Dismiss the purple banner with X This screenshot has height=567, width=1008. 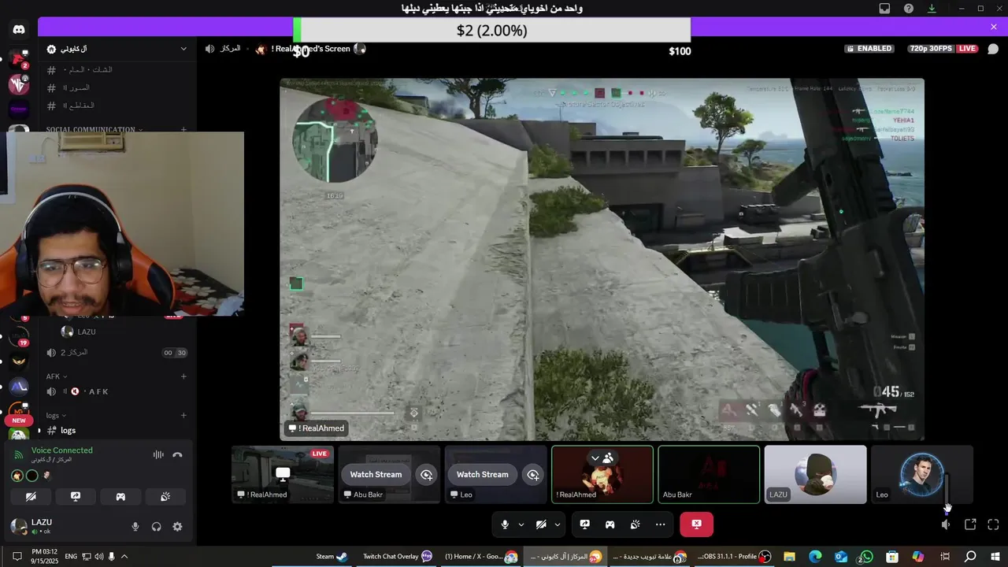click(x=994, y=27)
